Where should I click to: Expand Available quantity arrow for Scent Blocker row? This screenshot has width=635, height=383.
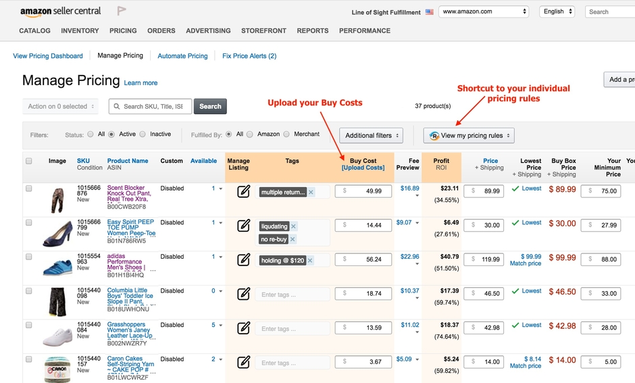221,188
